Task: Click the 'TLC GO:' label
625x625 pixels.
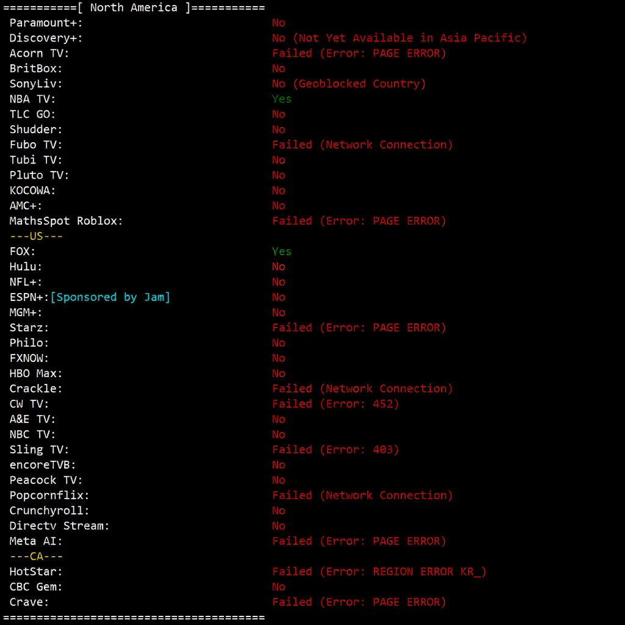Action: click(32, 114)
